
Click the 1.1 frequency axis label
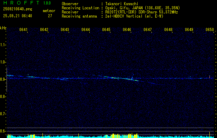(x=3, y=45)
